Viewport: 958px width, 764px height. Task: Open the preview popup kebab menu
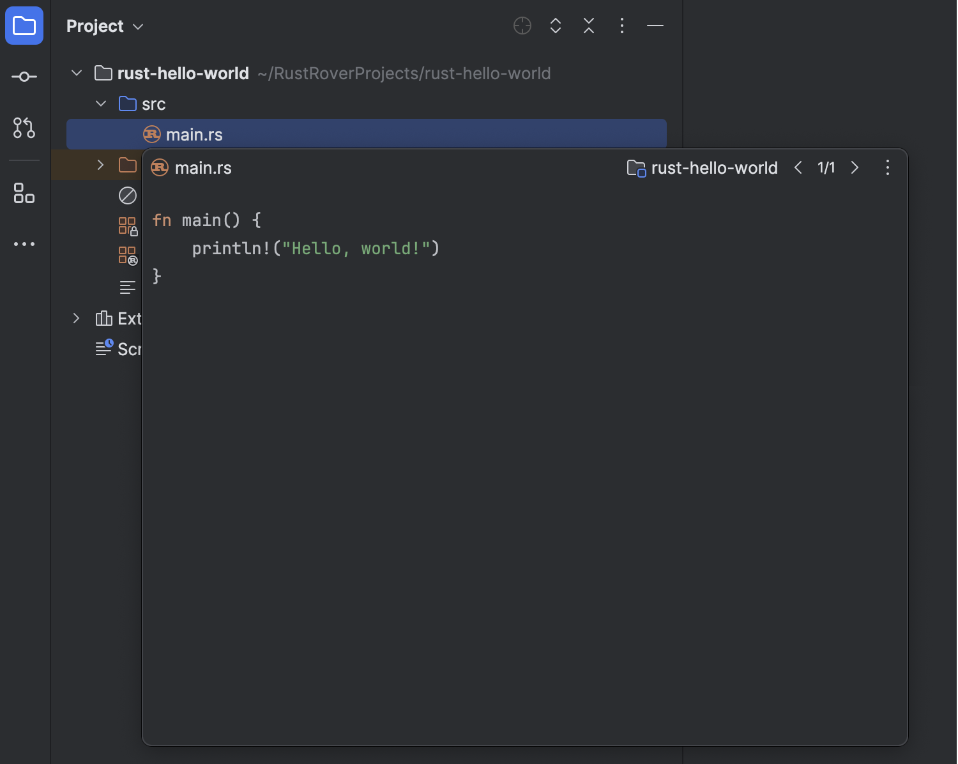887,167
